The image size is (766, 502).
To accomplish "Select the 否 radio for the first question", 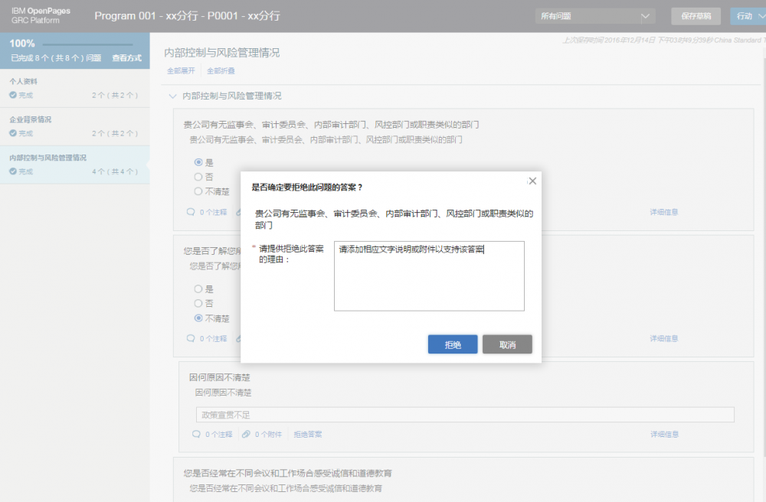I will point(198,177).
